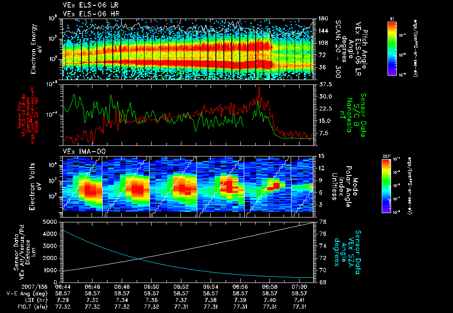Screen dimensions: 453x313
Task: Click the LST value "7.39"
Action: 240,300
